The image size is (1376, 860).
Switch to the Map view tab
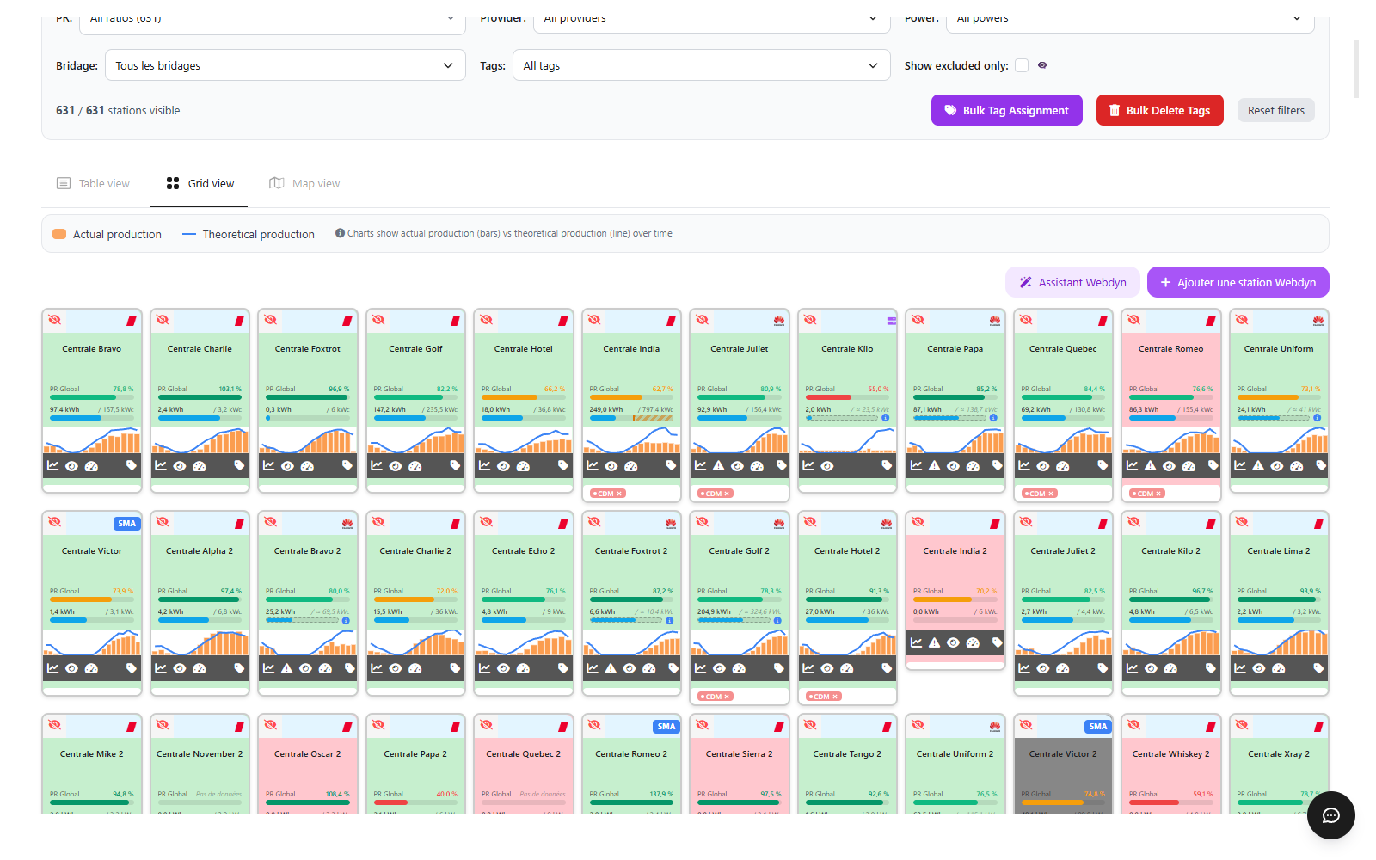(304, 183)
